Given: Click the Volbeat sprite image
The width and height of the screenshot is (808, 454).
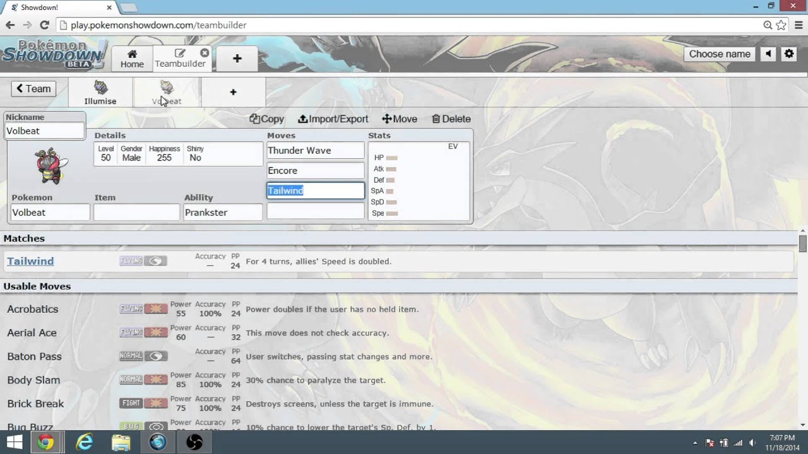Looking at the screenshot, I should (50, 166).
